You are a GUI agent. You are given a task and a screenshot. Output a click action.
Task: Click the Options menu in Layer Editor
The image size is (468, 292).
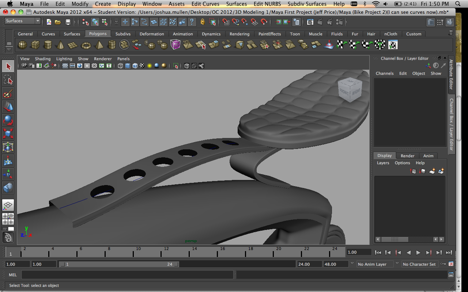pyautogui.click(x=402, y=163)
